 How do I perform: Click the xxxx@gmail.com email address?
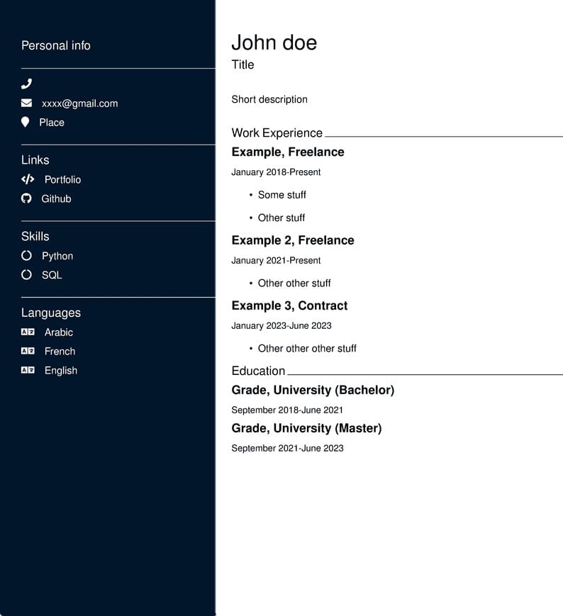tap(79, 103)
